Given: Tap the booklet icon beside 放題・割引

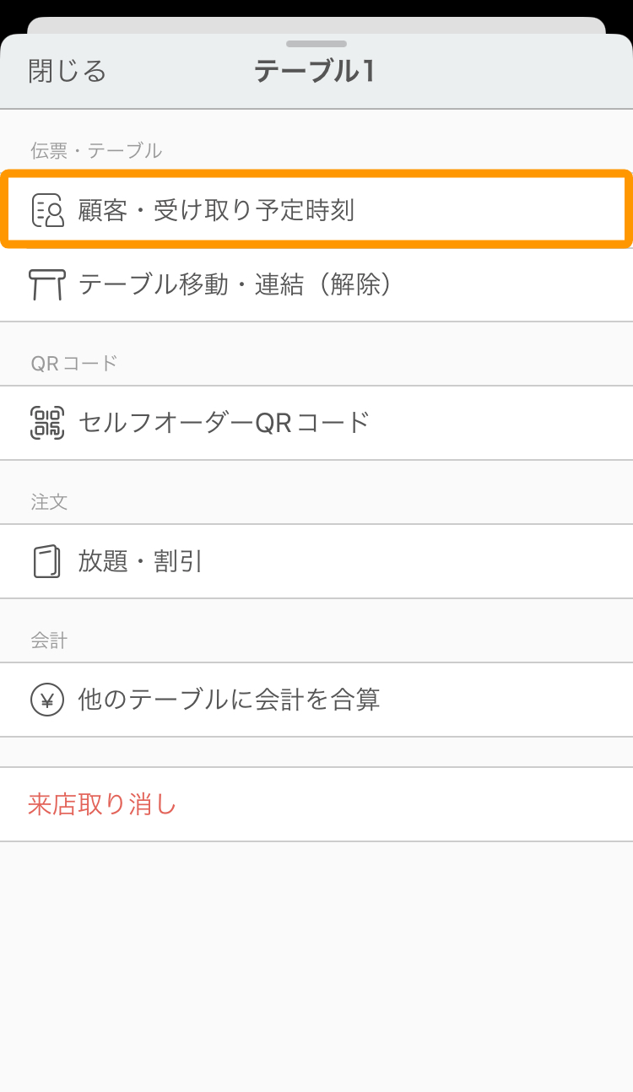Looking at the screenshot, I should click(x=47, y=561).
